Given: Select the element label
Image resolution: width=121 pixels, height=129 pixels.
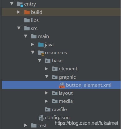Looking at the screenshot, I should tap(68, 69).
